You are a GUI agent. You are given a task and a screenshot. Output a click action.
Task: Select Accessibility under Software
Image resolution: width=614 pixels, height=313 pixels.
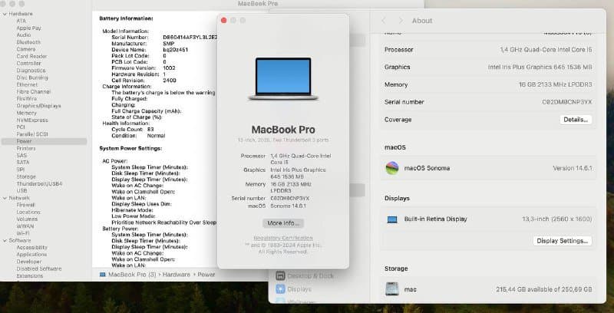[x=31, y=247]
